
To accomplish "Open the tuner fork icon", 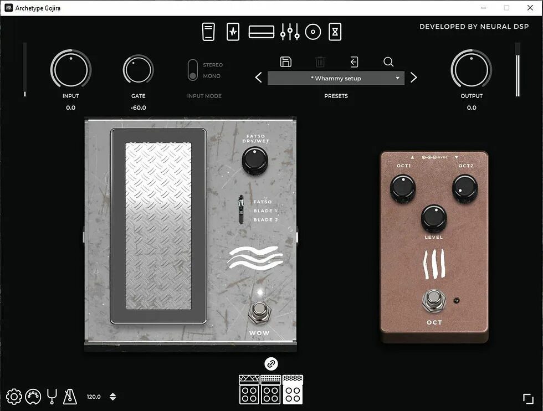I will tap(52, 397).
